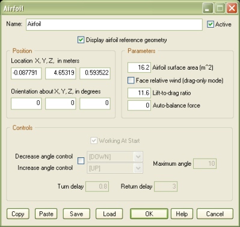Click the Location X field (-0.087791)
The width and height of the screenshot is (240, 227).
click(26, 73)
